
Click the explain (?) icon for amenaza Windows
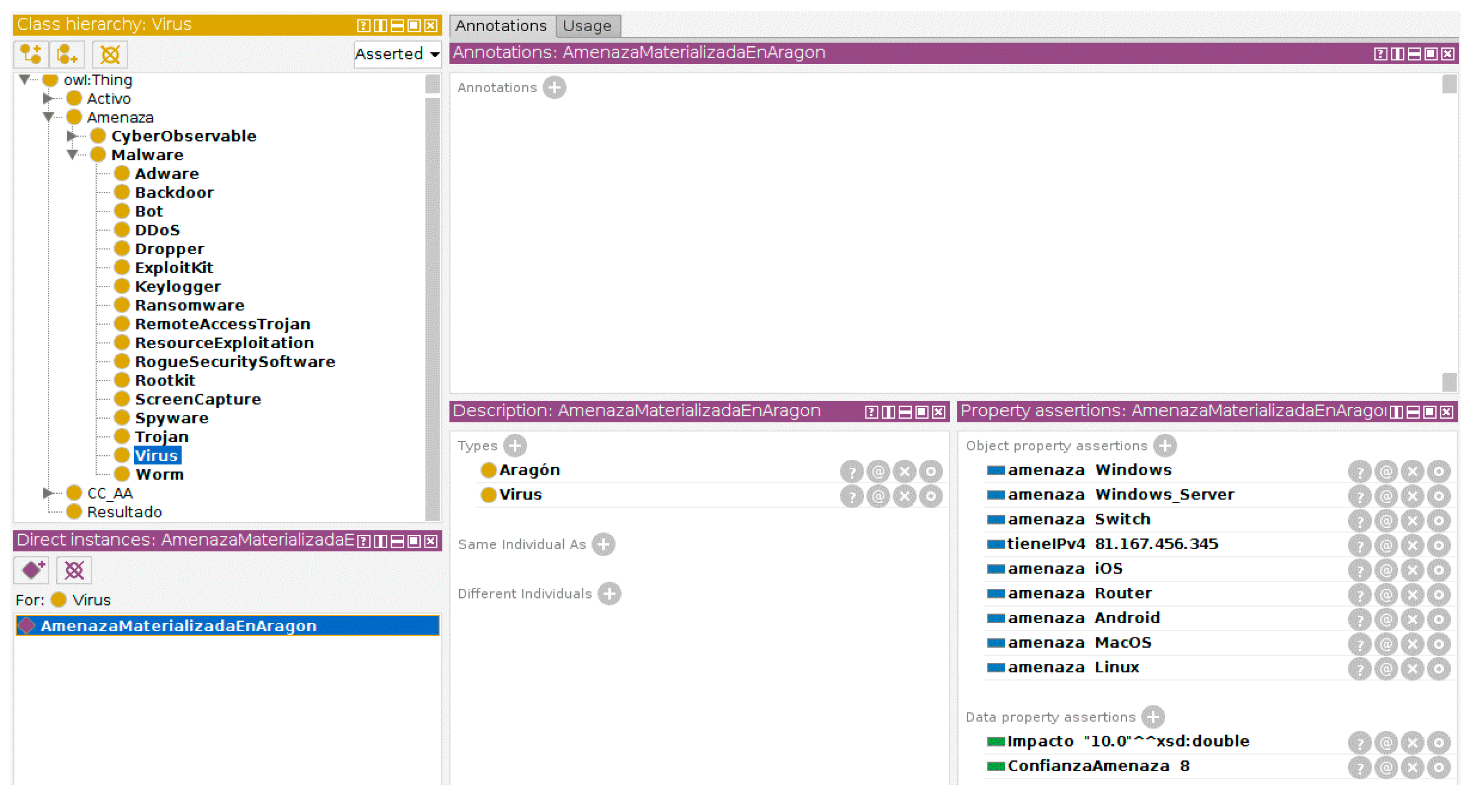tap(1359, 472)
